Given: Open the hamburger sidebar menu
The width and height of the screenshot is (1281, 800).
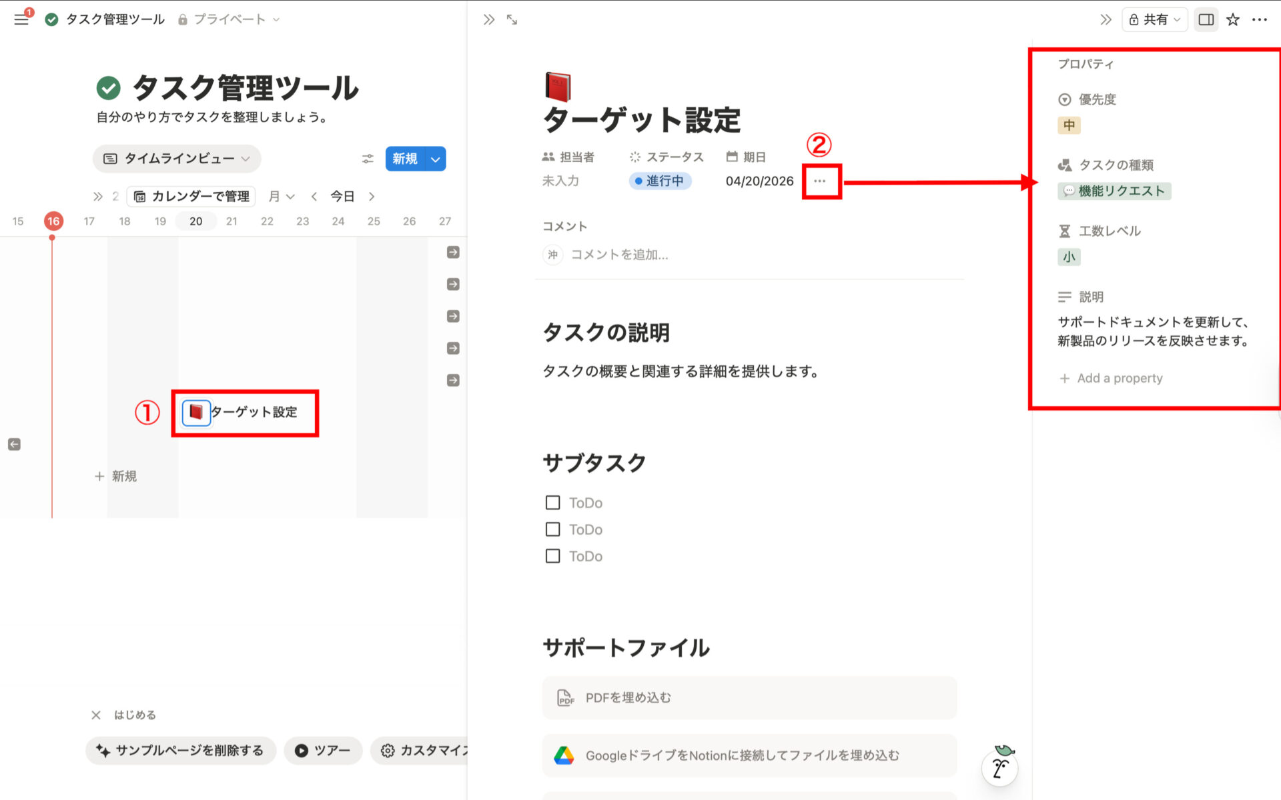Looking at the screenshot, I should 21,19.
